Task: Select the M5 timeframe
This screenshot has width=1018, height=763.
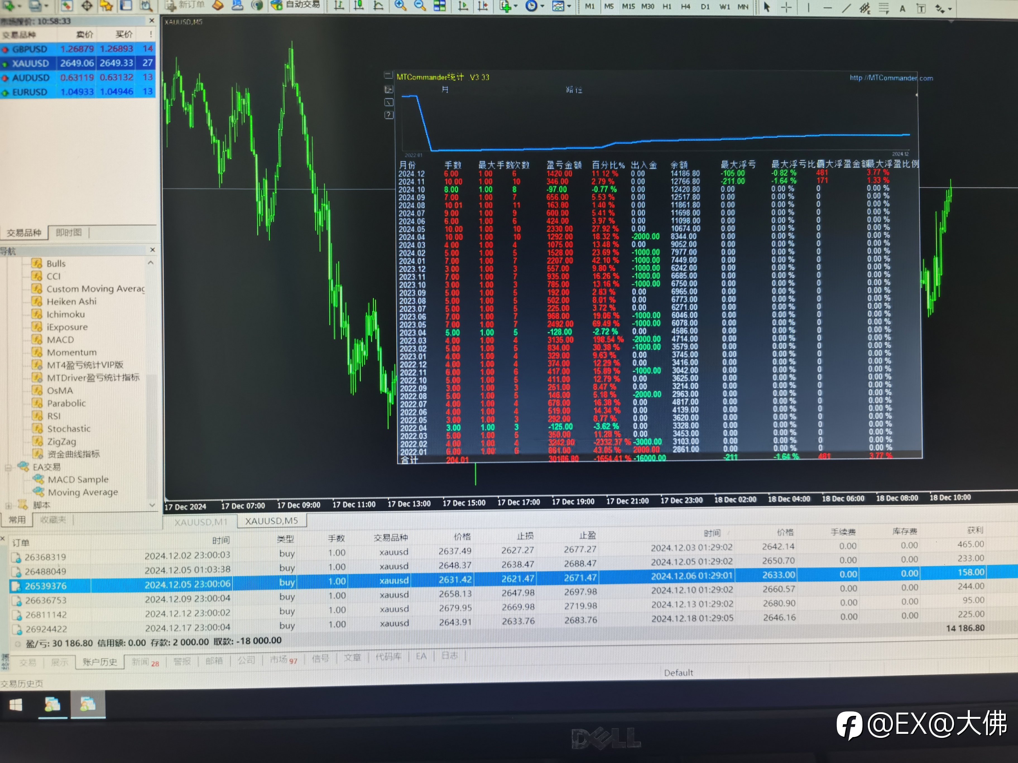Action: pyautogui.click(x=609, y=6)
